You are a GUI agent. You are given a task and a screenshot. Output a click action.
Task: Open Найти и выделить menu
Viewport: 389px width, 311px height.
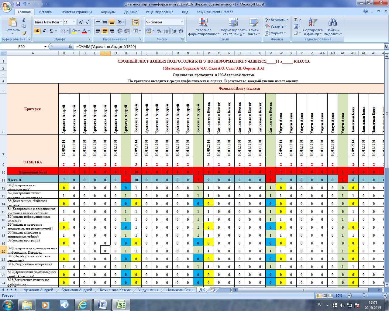pos(333,27)
